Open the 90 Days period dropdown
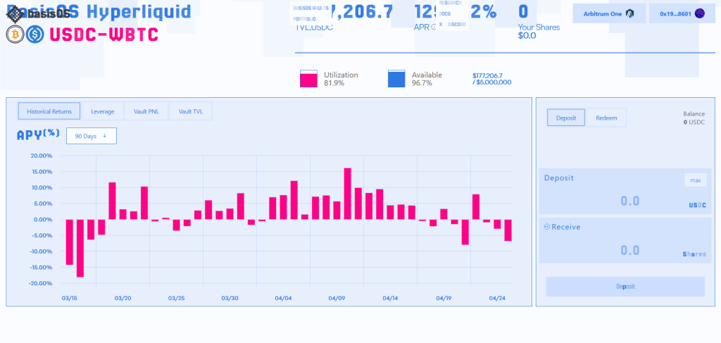 click(x=92, y=136)
